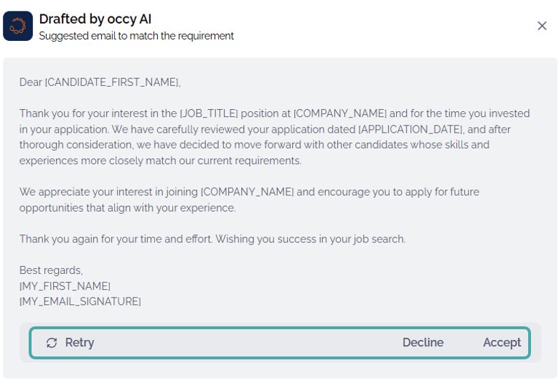Accept the suggested email draft
The height and width of the screenshot is (383, 559).
[502, 343]
